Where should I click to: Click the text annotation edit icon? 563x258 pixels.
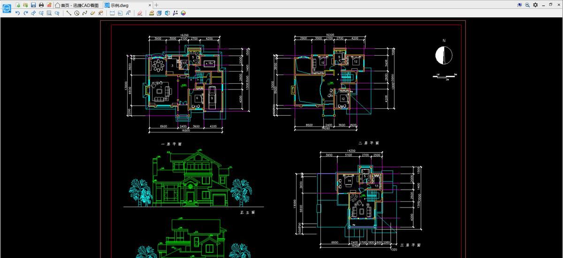click(x=100, y=13)
